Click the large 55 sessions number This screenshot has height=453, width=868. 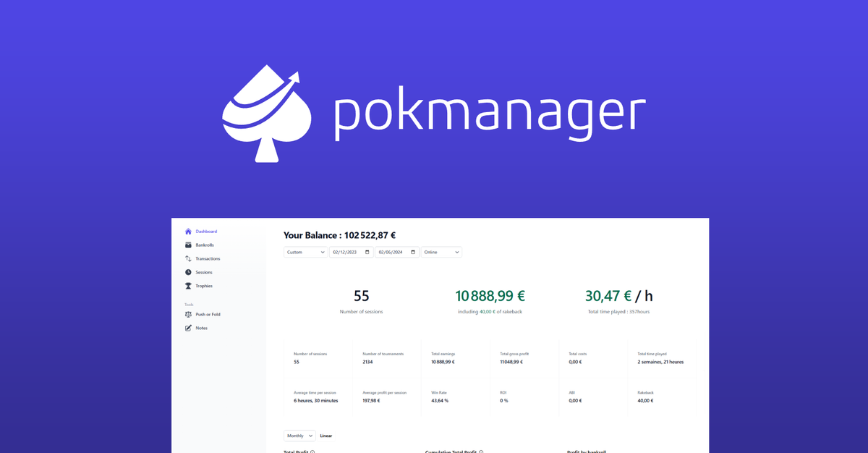click(362, 295)
